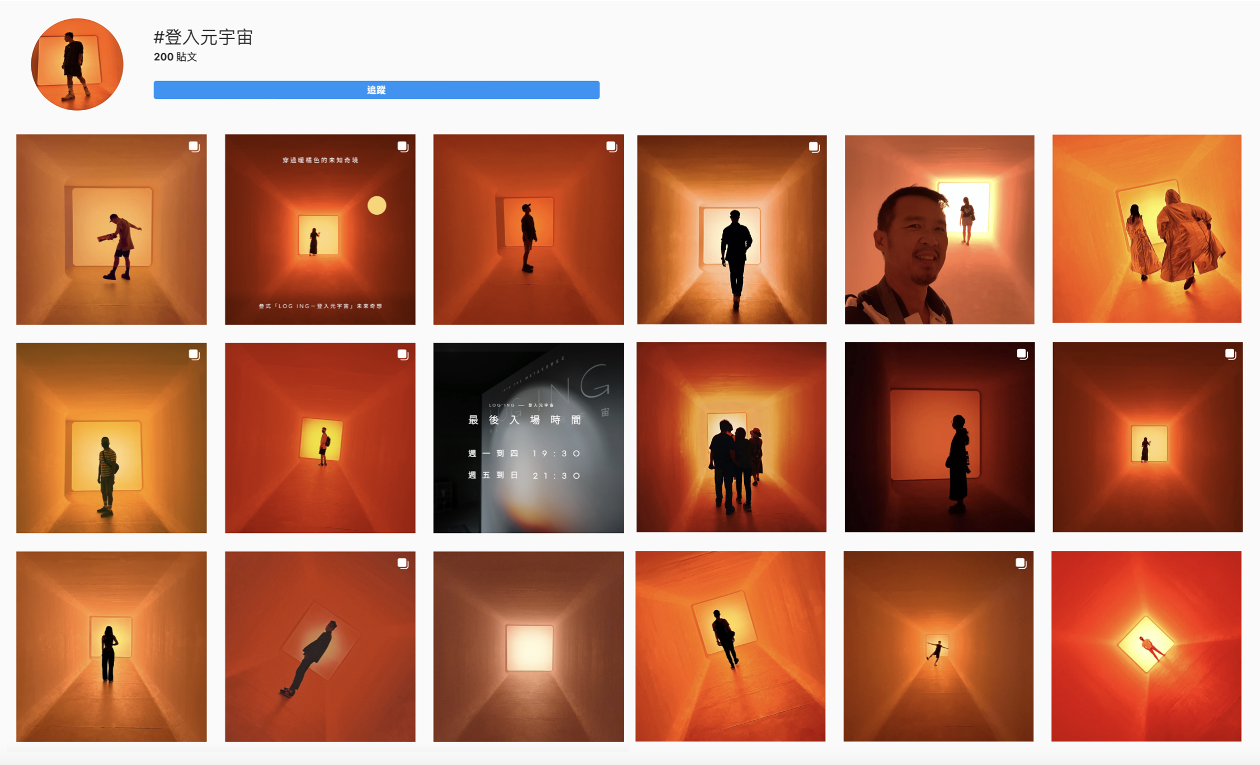Click carousel icon on walking man silhouette post
This screenshot has height=765, width=1260.
(814, 147)
